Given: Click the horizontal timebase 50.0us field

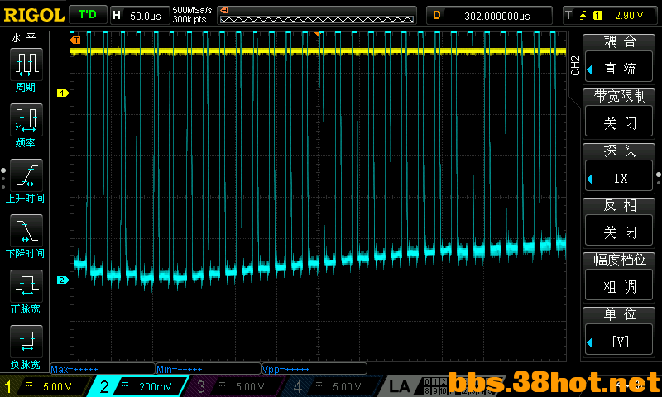Looking at the screenshot, I should 146,16.
